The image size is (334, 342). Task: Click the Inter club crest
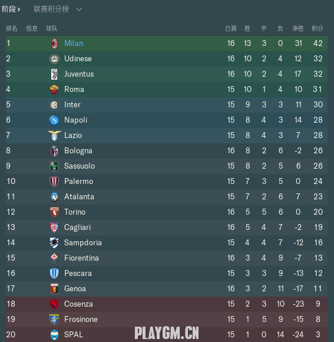[54, 105]
